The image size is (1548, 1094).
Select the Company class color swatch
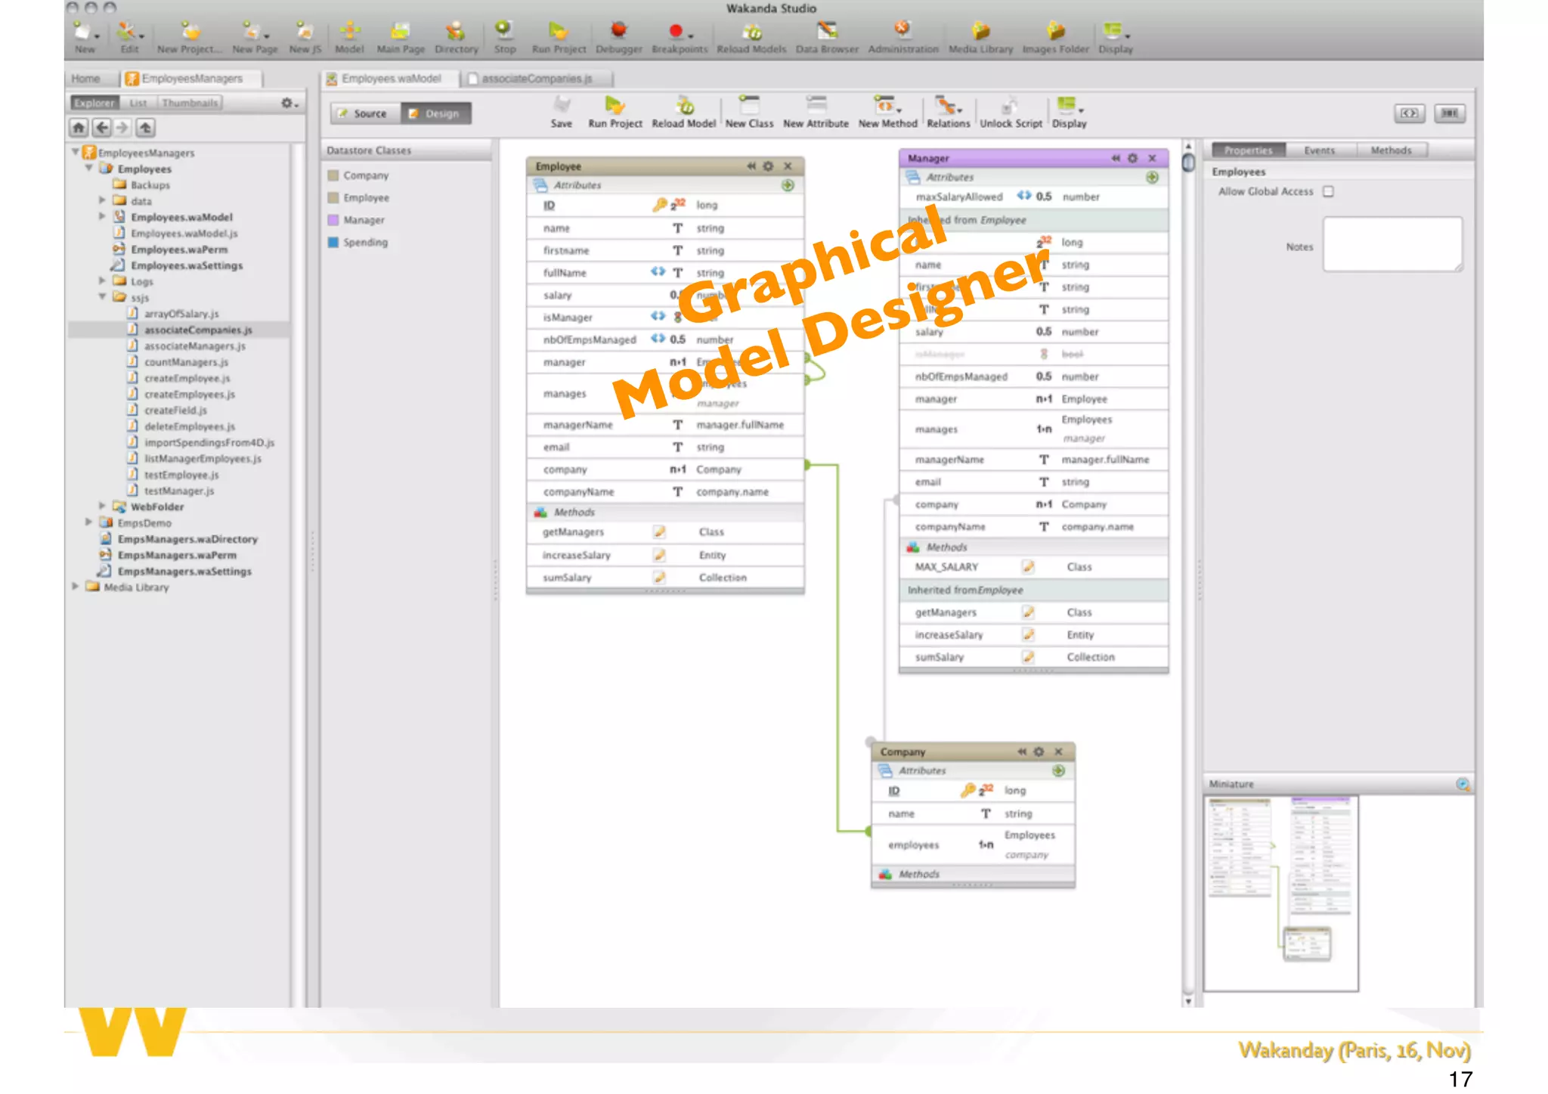pyautogui.click(x=333, y=175)
